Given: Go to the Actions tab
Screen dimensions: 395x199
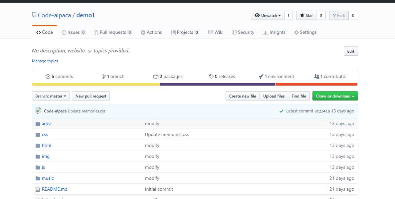Looking at the screenshot, I should coord(151,33).
